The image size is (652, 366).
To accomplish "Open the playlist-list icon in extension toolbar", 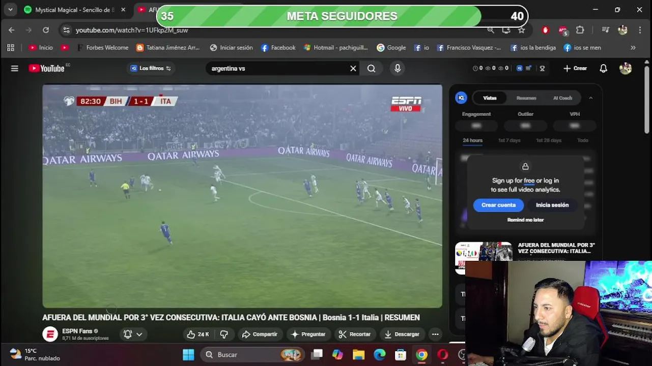I will 528,68.
